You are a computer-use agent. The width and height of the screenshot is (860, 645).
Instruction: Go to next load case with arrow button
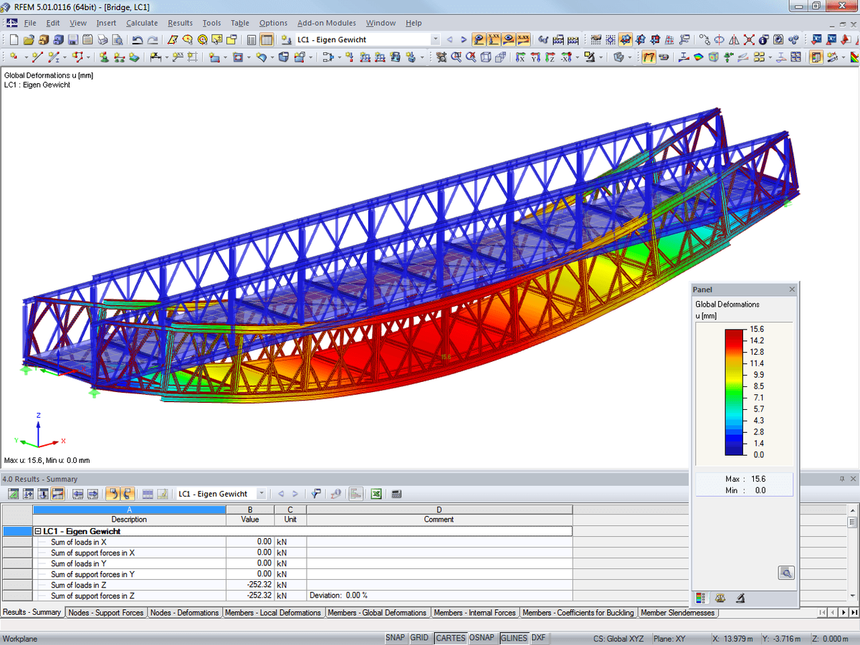[x=295, y=494]
